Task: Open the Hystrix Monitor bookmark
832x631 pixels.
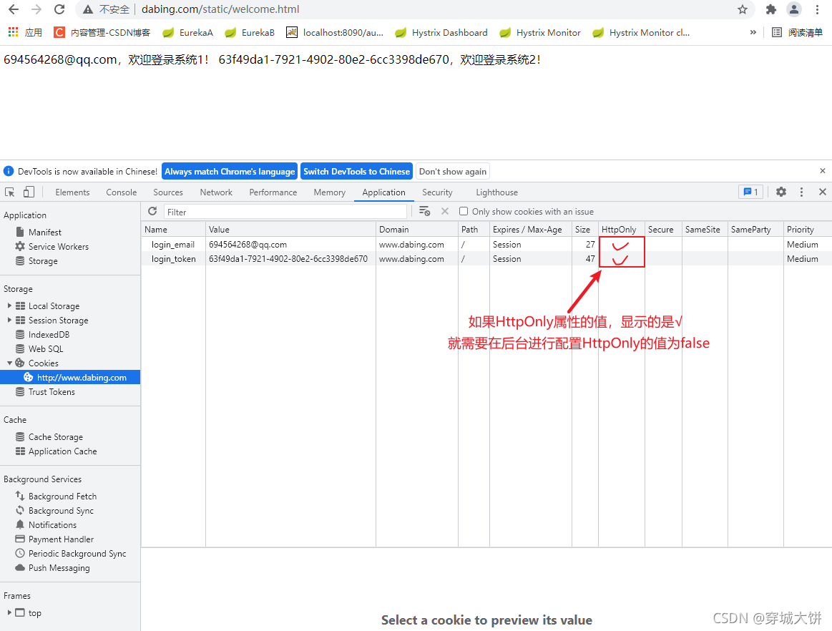Action: [x=540, y=32]
